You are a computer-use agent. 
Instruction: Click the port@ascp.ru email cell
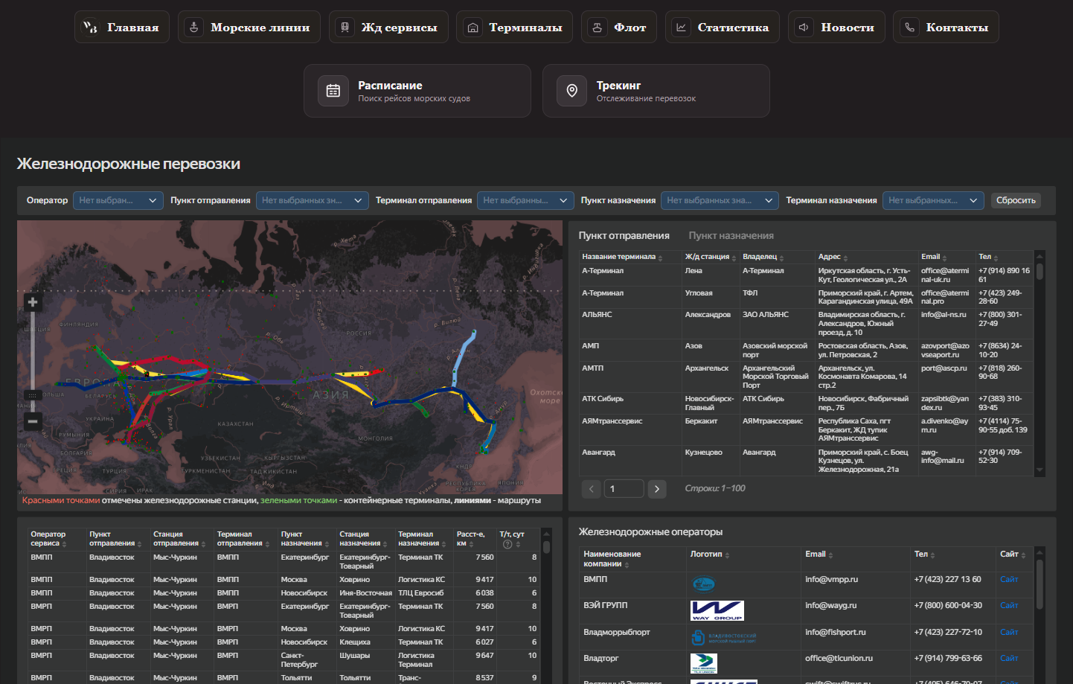944,368
